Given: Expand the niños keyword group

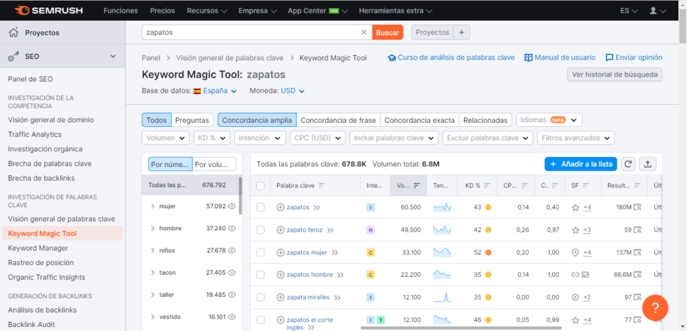Looking at the screenshot, I should [x=152, y=251].
